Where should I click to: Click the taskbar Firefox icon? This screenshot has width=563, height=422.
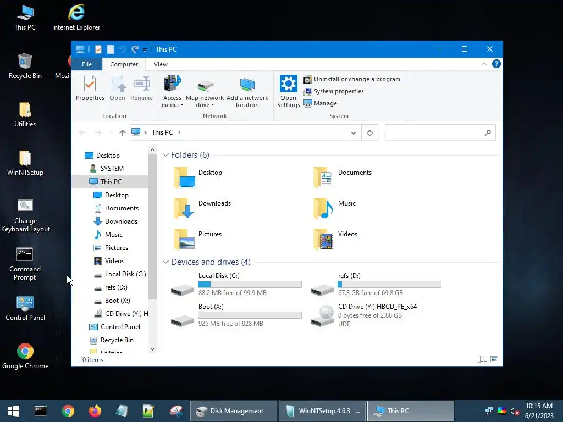pos(95,411)
